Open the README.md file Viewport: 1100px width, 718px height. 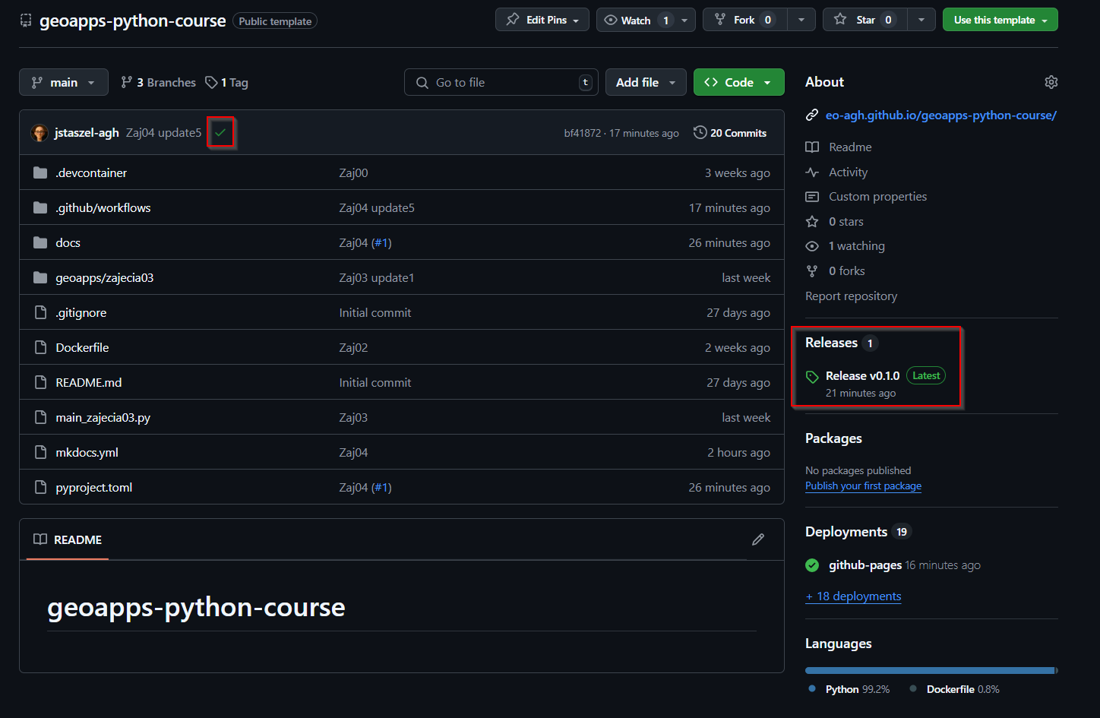(89, 383)
